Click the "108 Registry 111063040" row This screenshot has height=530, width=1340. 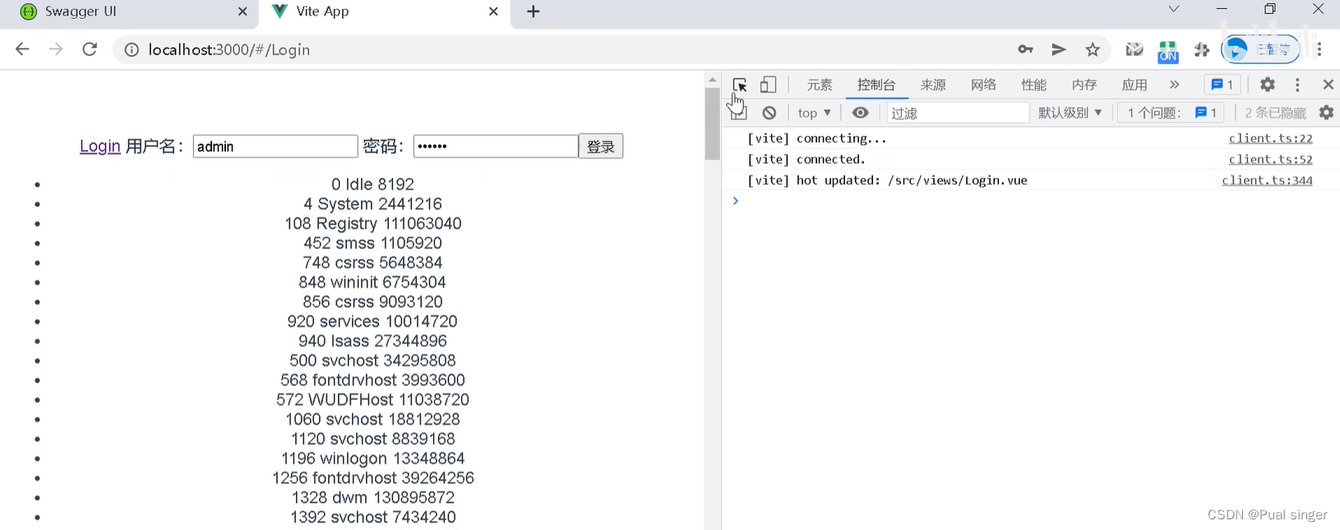click(373, 224)
